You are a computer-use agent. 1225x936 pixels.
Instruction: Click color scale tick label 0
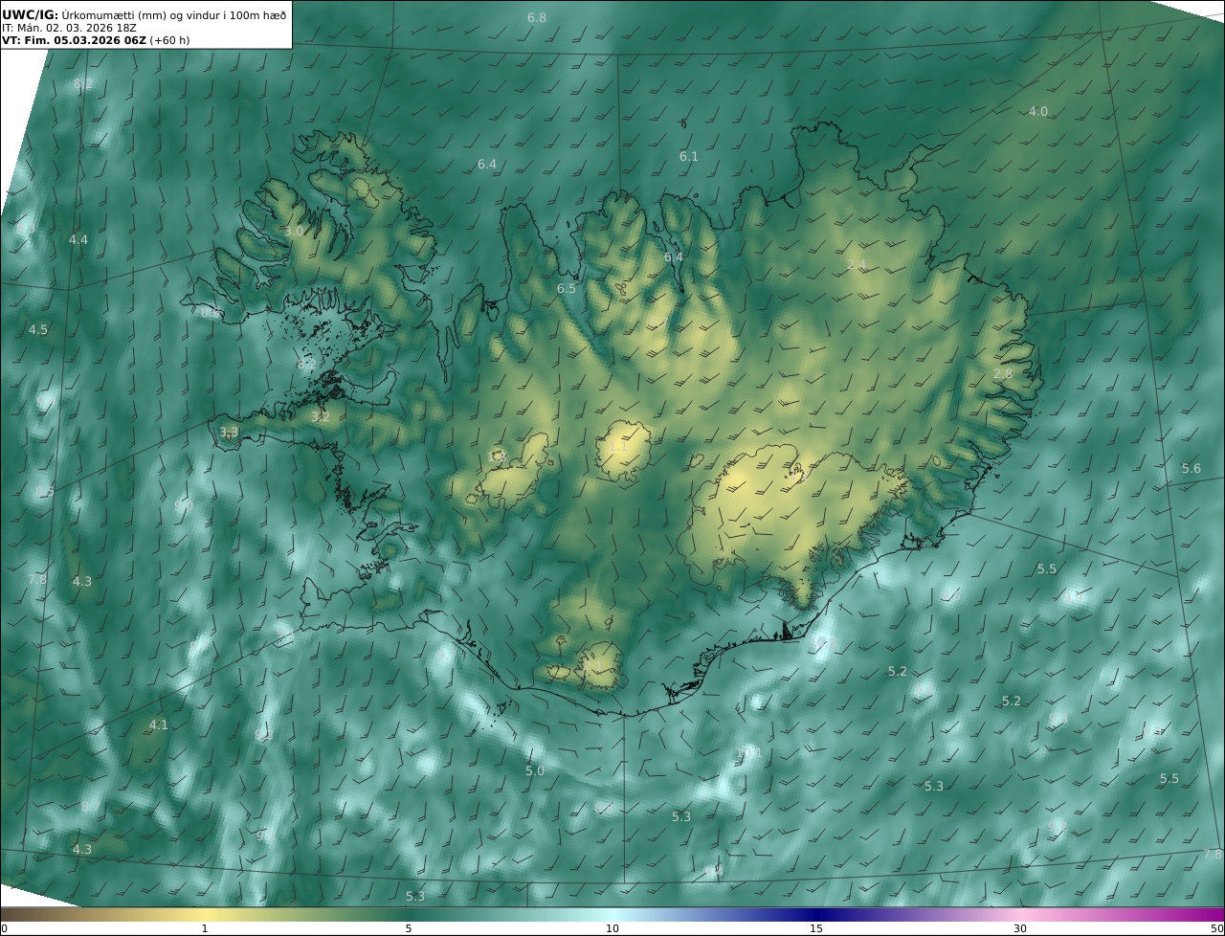[x=4, y=928]
